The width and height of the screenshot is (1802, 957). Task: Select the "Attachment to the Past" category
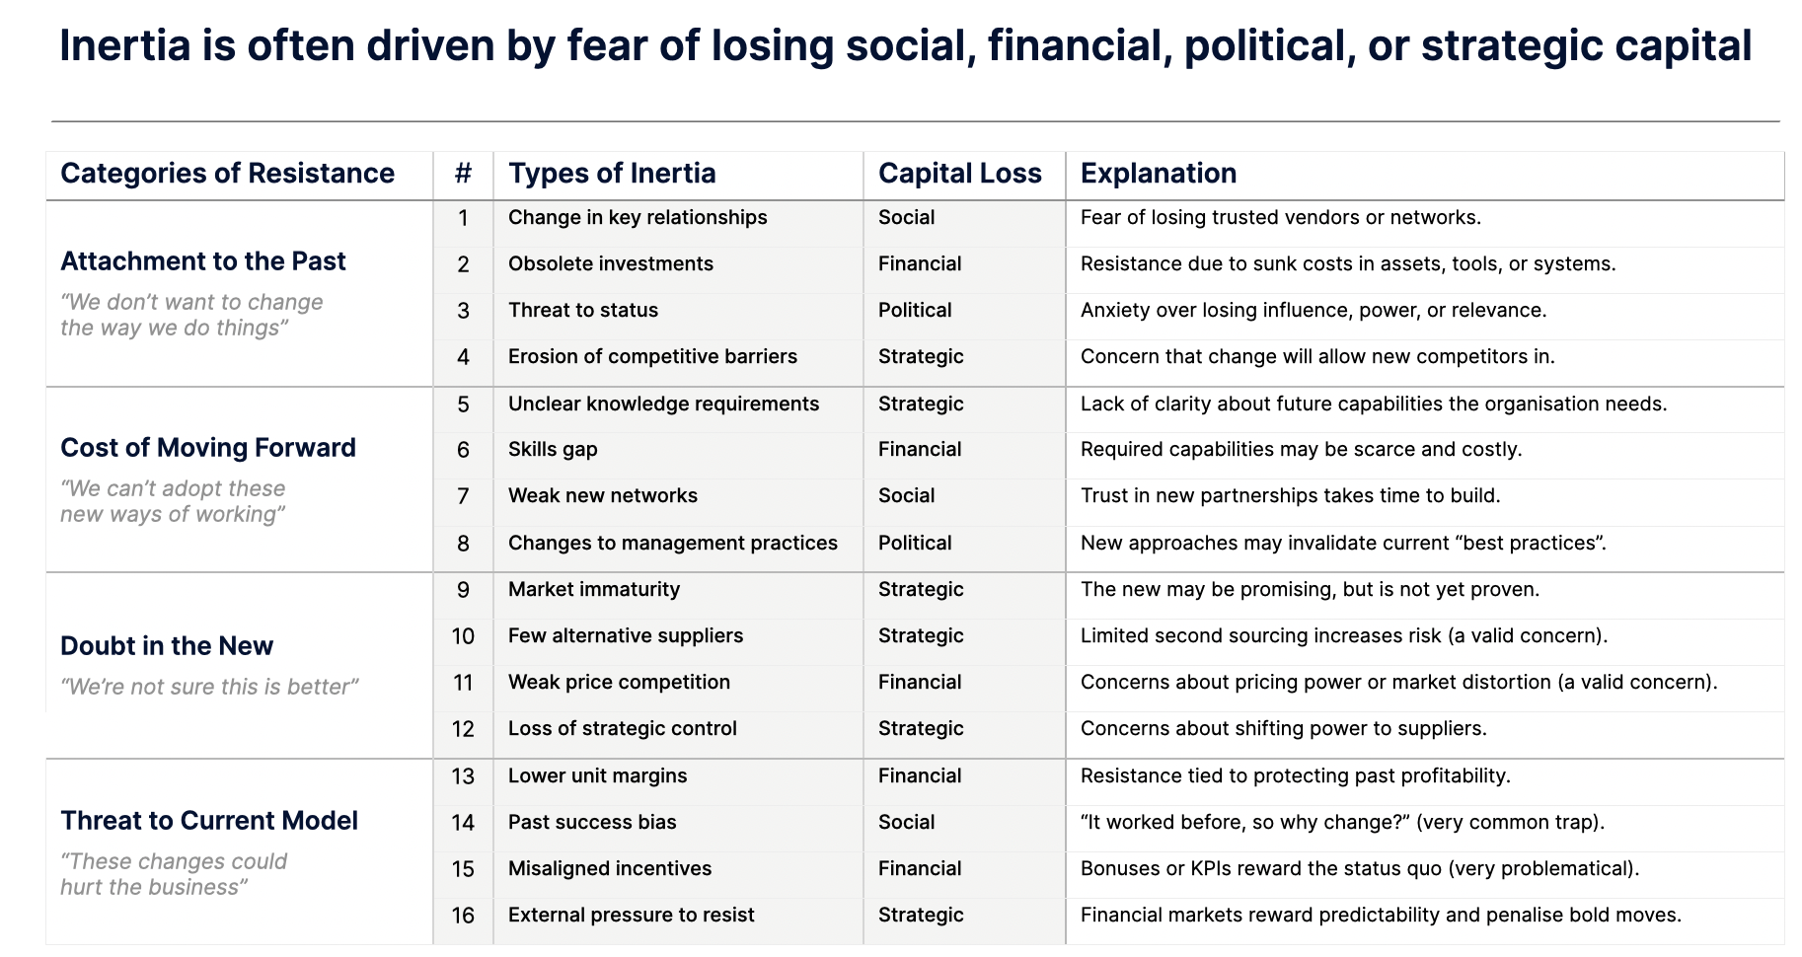coord(203,261)
